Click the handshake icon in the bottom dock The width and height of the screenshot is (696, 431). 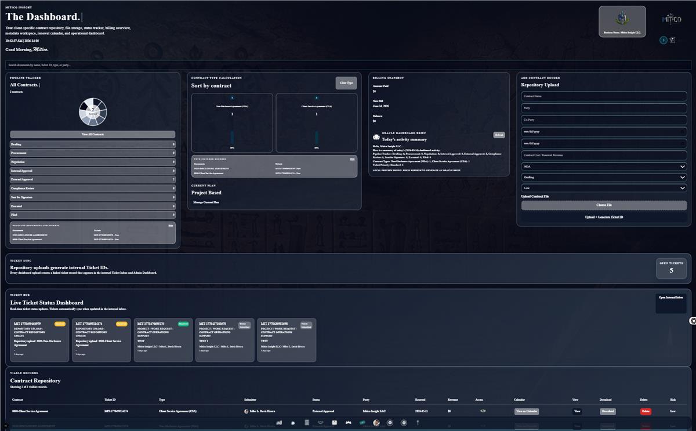click(348, 423)
